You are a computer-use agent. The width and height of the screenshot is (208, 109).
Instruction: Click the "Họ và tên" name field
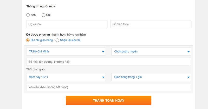coord(67,24)
